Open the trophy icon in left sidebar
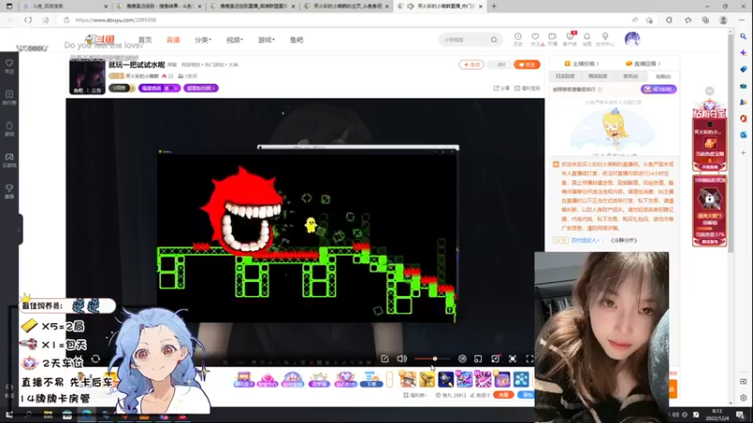 click(9, 191)
